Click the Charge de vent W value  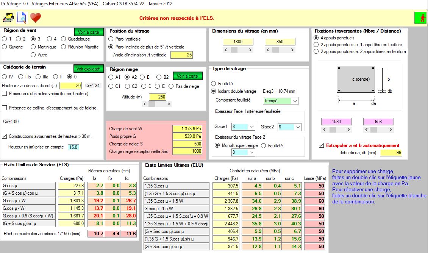tap(187, 128)
